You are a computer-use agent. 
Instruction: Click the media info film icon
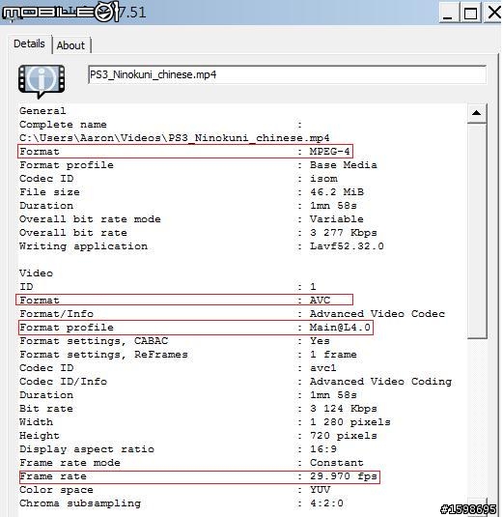pyautogui.click(x=42, y=81)
